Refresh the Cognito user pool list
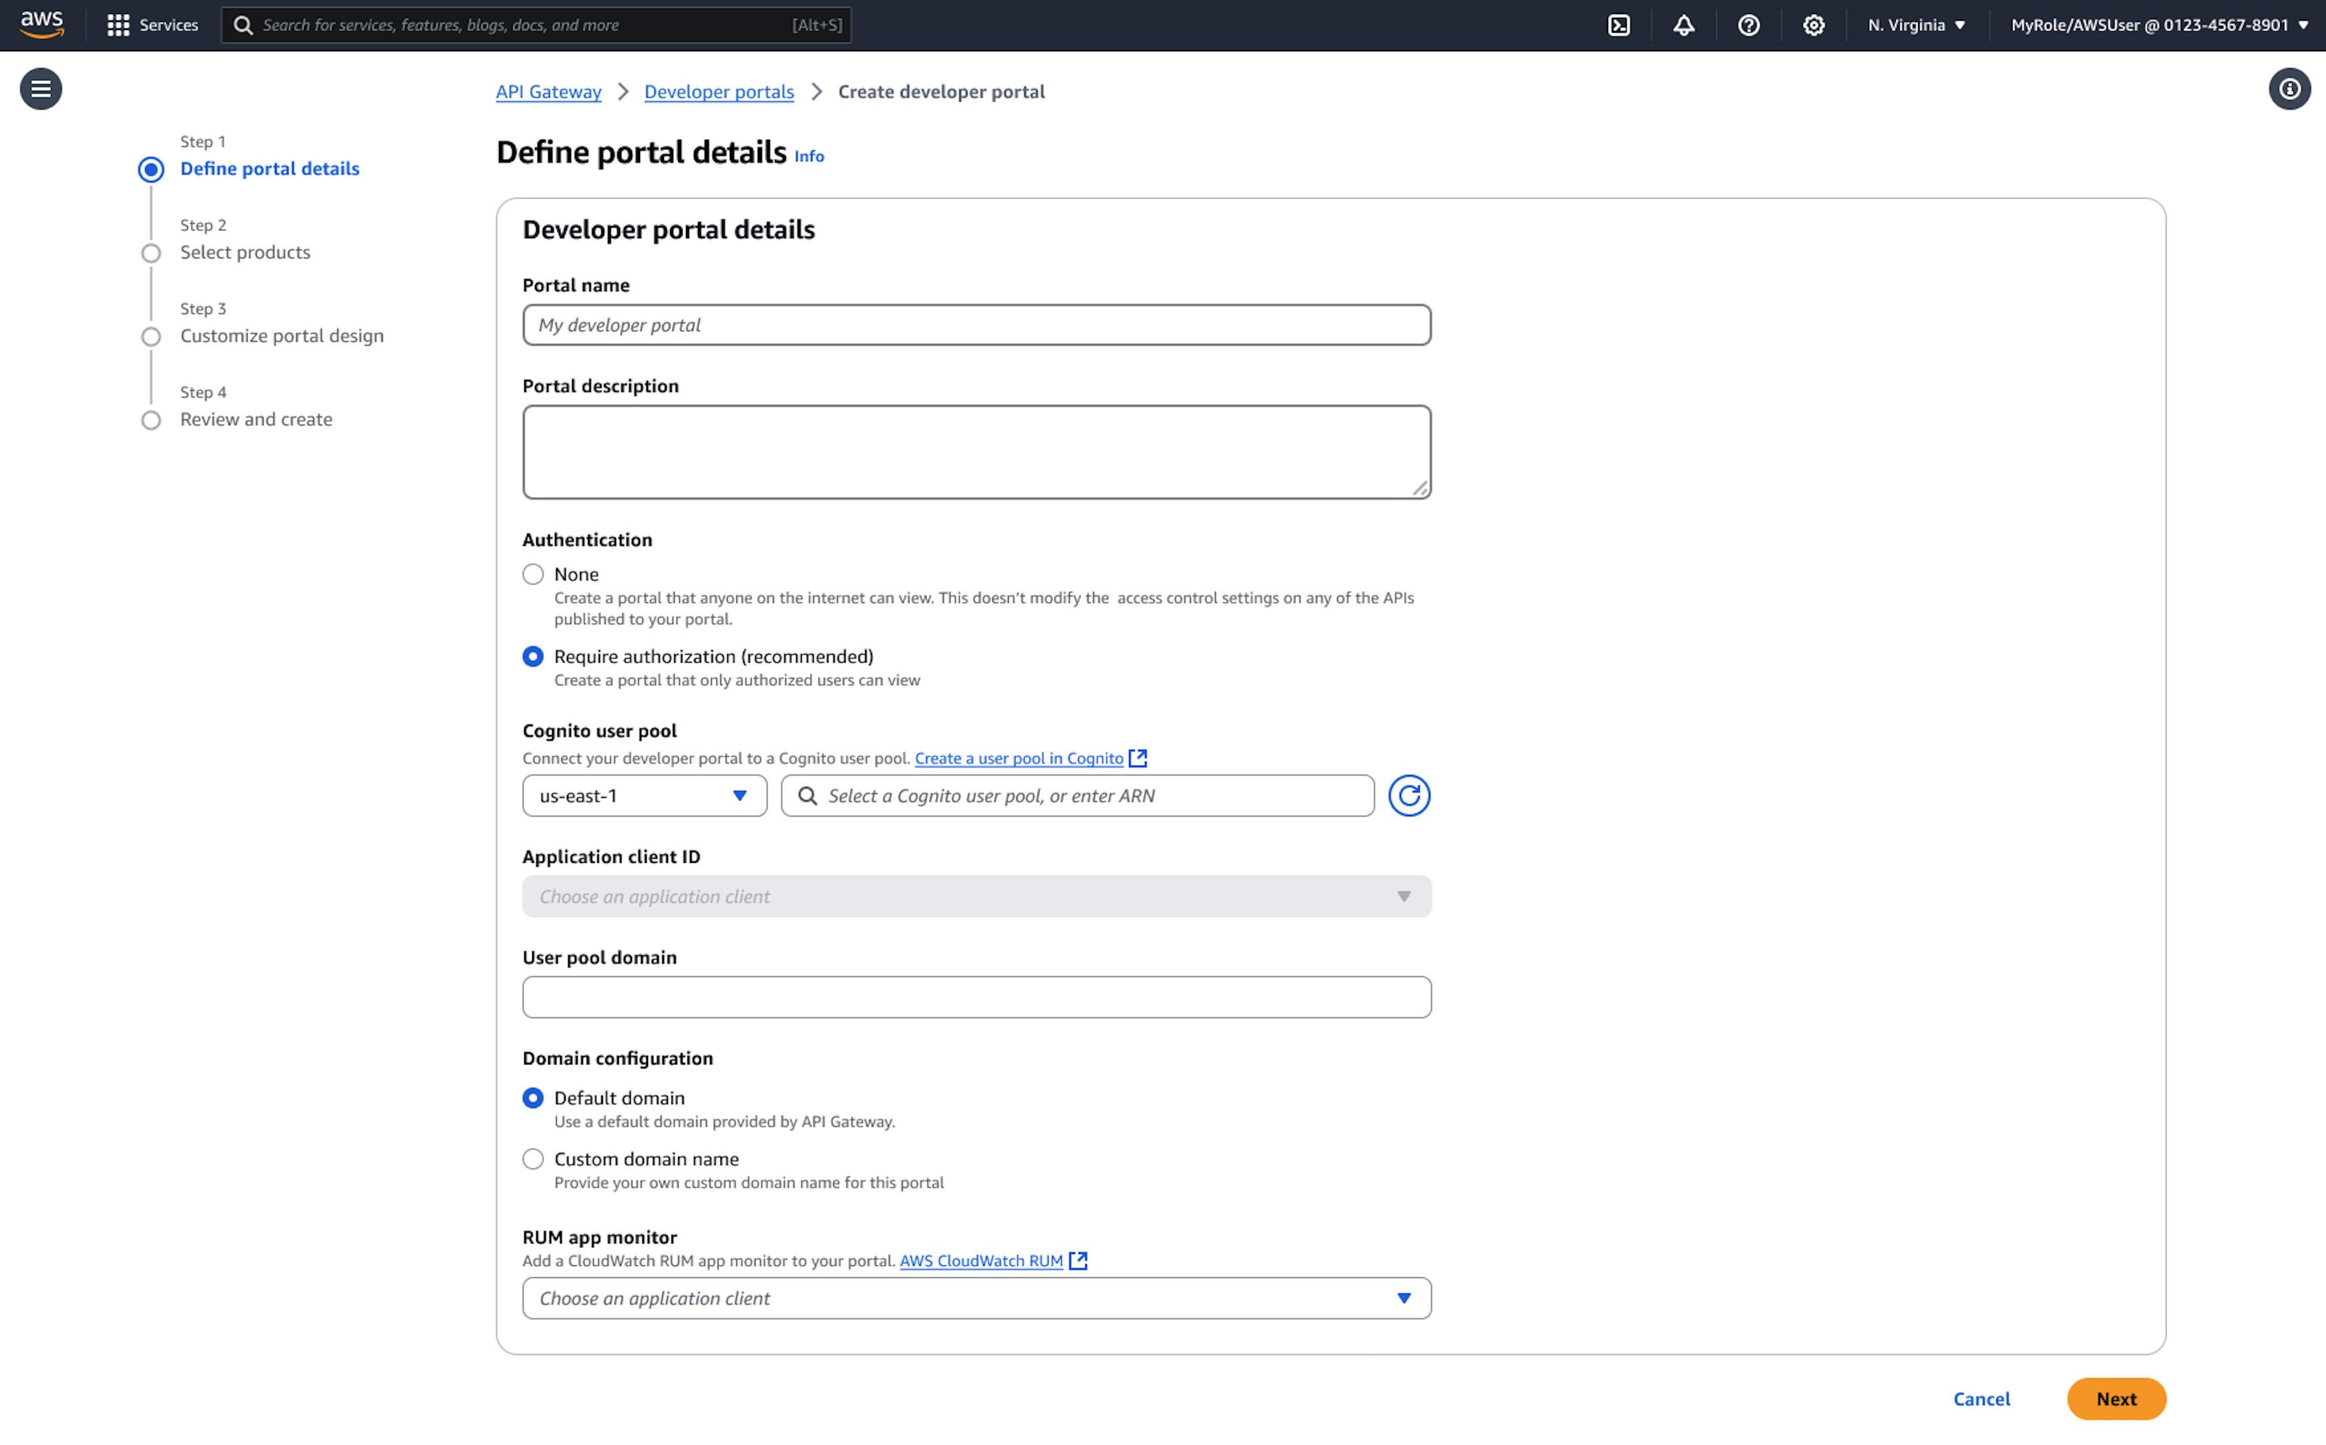Image resolution: width=2326 pixels, height=1445 pixels. point(1409,795)
